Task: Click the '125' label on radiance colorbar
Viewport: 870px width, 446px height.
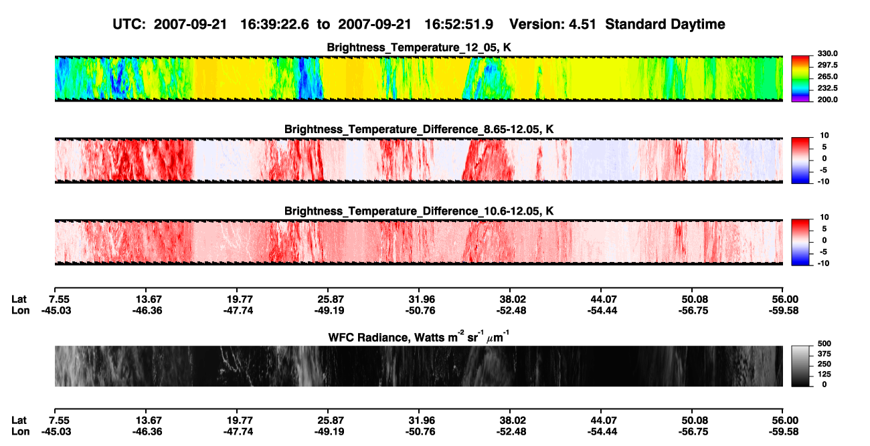Action: click(824, 374)
